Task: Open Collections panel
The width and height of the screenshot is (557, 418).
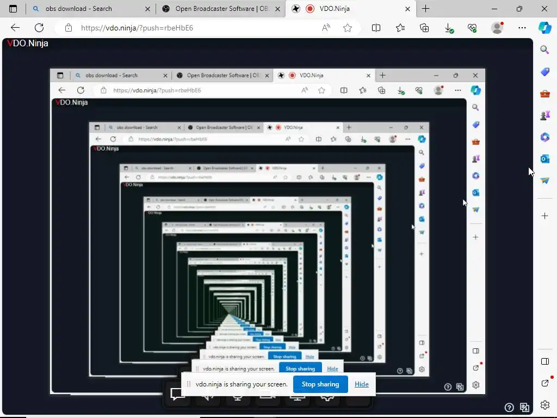Action: pos(424,28)
